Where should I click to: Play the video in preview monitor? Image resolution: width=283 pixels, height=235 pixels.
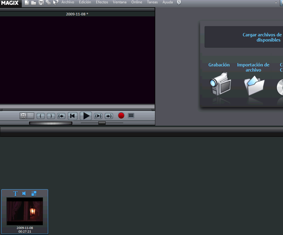tap(86, 116)
